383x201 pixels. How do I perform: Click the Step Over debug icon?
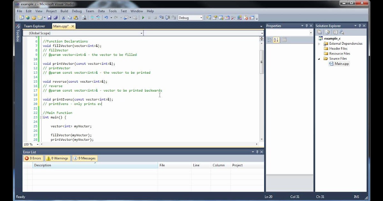168,18
